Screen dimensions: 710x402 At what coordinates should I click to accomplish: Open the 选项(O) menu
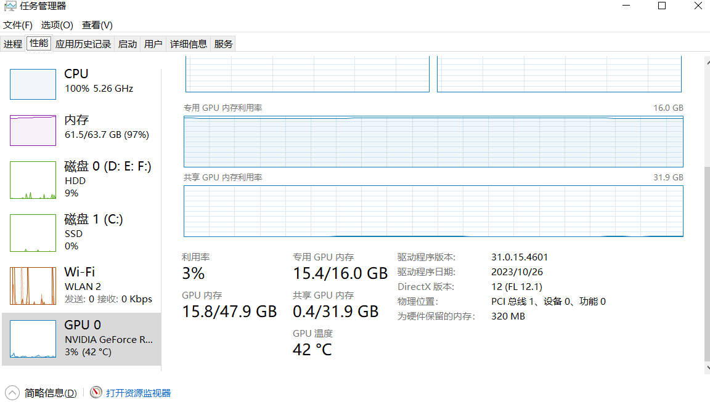pos(57,25)
